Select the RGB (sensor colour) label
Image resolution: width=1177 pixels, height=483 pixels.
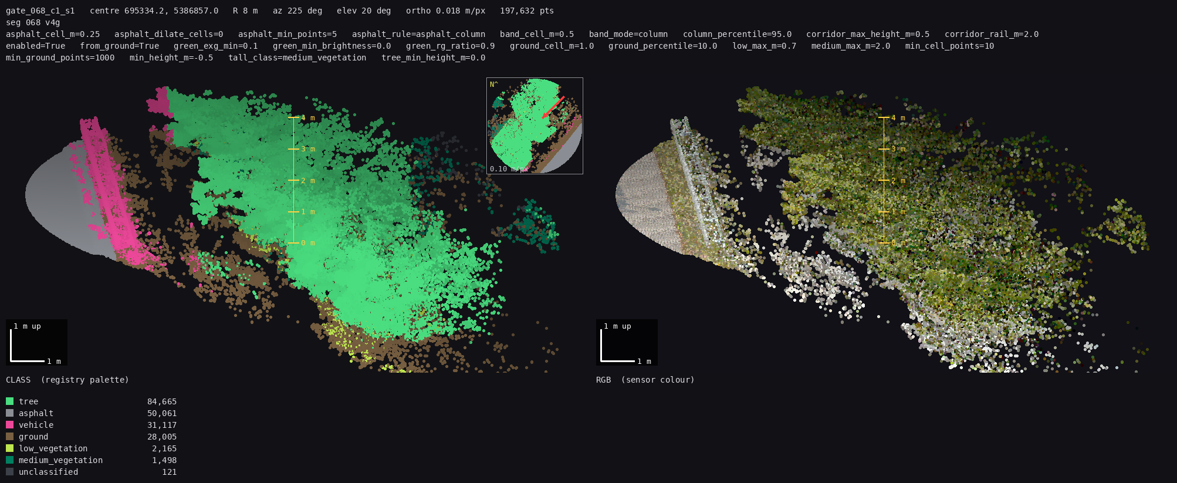pyautogui.click(x=645, y=380)
